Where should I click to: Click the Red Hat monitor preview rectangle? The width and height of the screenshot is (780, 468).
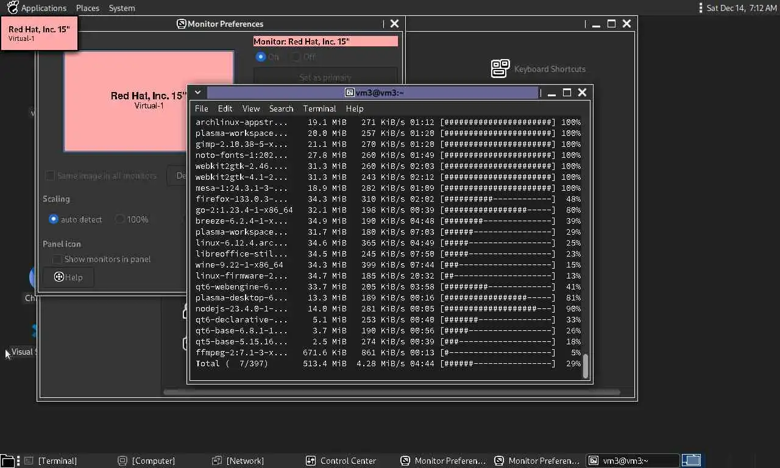pyautogui.click(x=149, y=101)
